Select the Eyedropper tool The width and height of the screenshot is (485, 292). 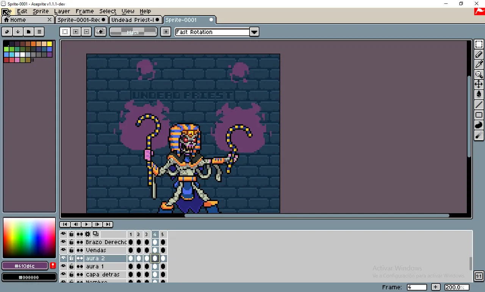coord(479,64)
